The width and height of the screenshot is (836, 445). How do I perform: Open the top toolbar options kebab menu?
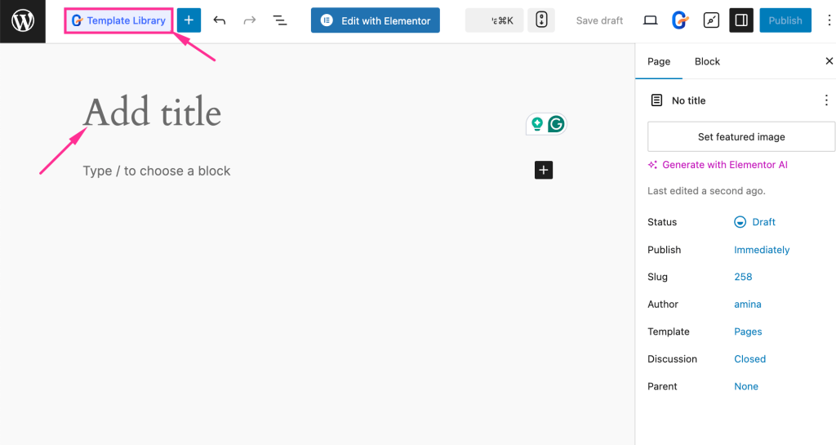click(829, 20)
